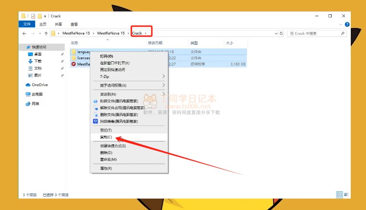This screenshot has width=366, height=210.
Task: Click the search magnifier icon
Action: [x=342, y=34]
